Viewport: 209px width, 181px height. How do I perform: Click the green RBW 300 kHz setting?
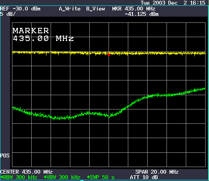tap(19, 177)
